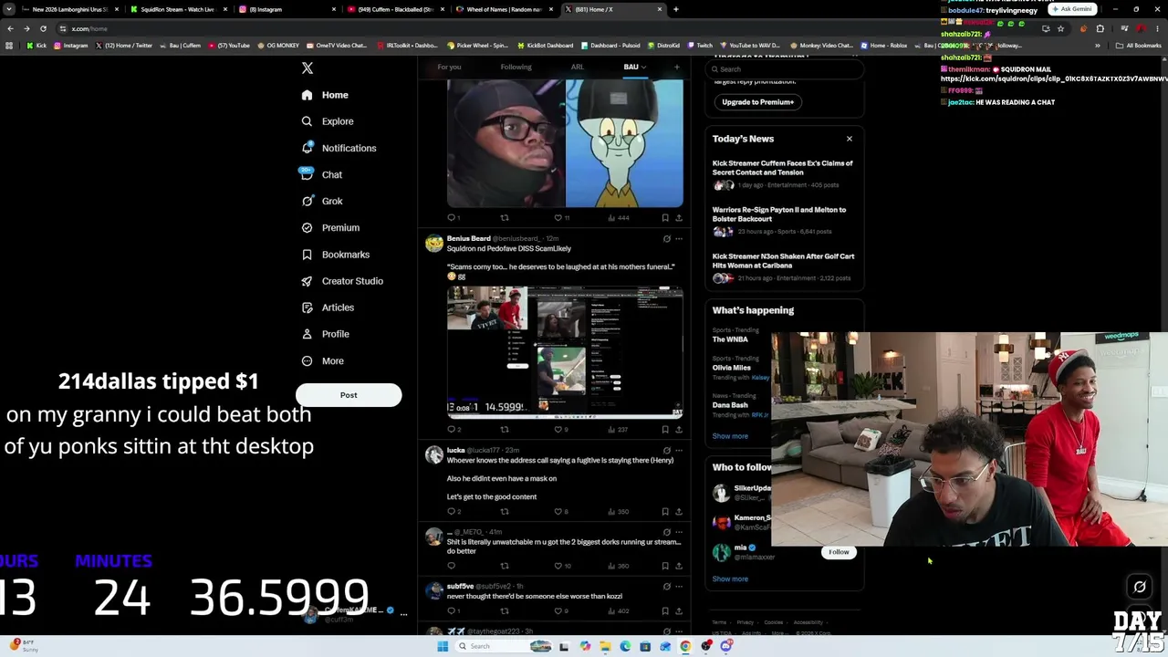
Task: Switch to the ARL timeline tab
Action: (x=578, y=67)
